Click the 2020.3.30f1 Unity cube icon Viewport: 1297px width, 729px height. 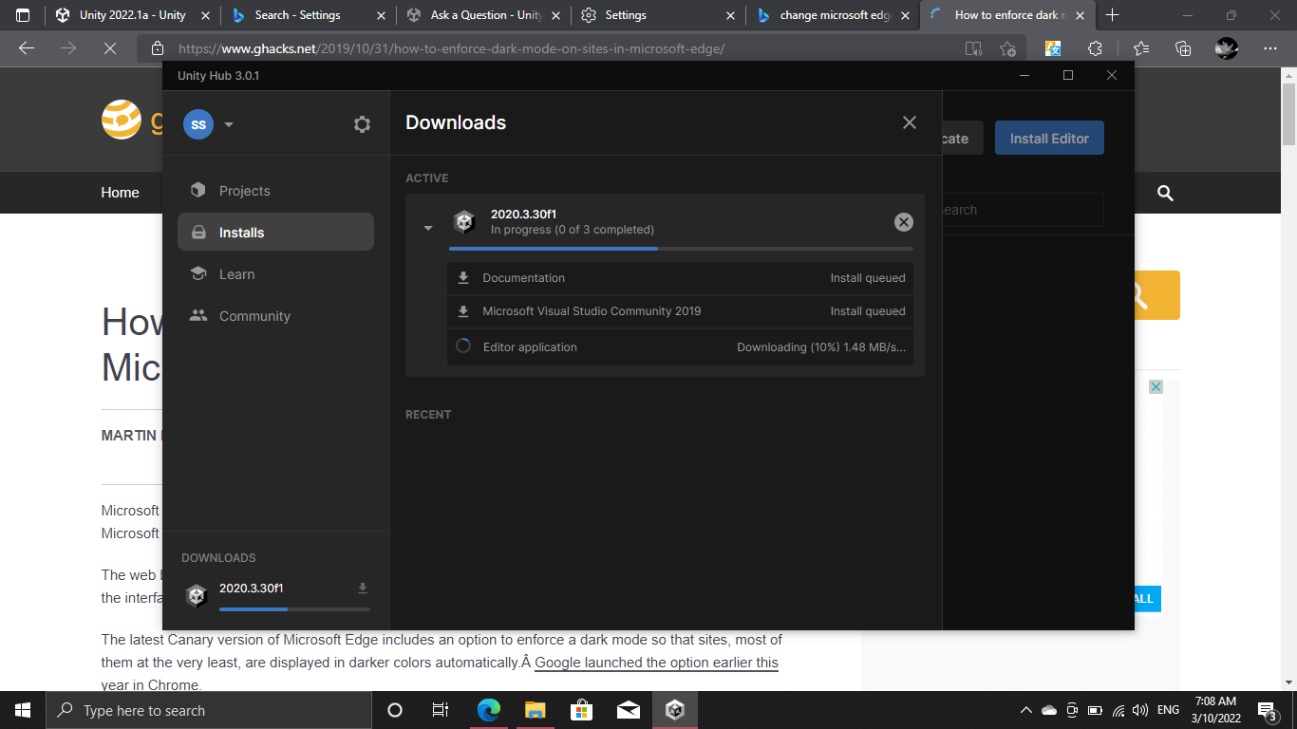point(464,221)
